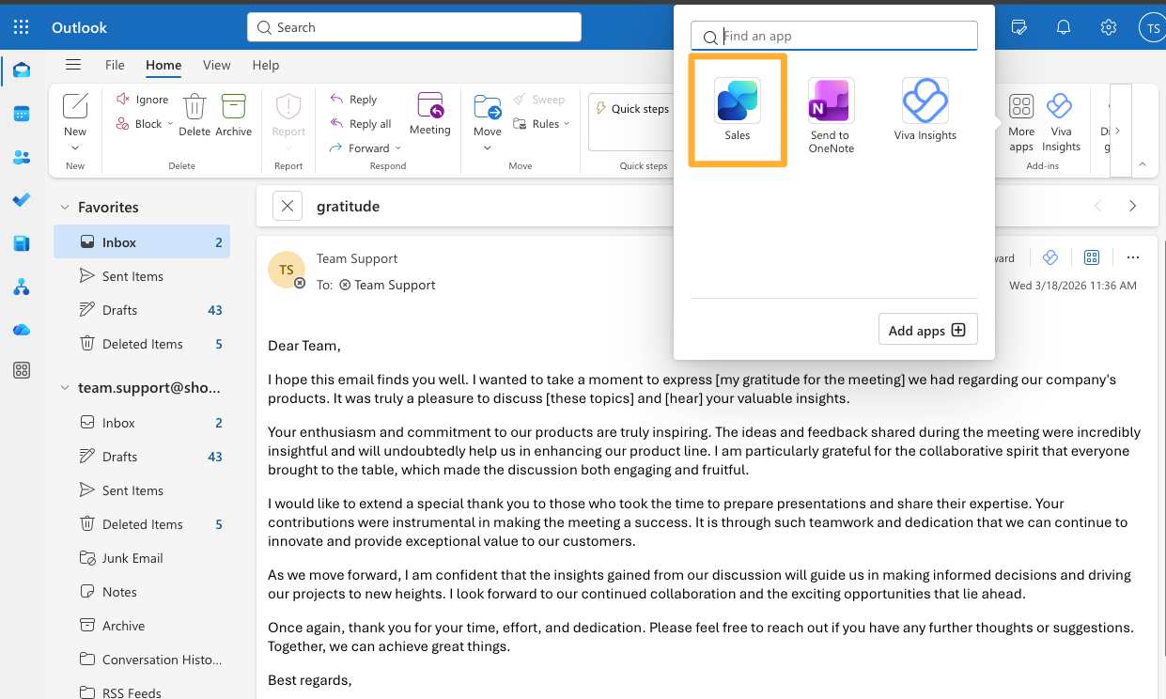Create a meeting using the Meeting icon
The height and width of the screenshot is (699, 1166).
coord(429,113)
